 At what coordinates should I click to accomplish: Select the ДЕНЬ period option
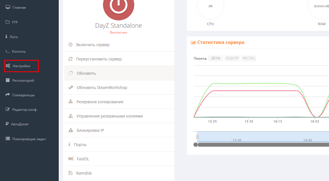pos(216,58)
